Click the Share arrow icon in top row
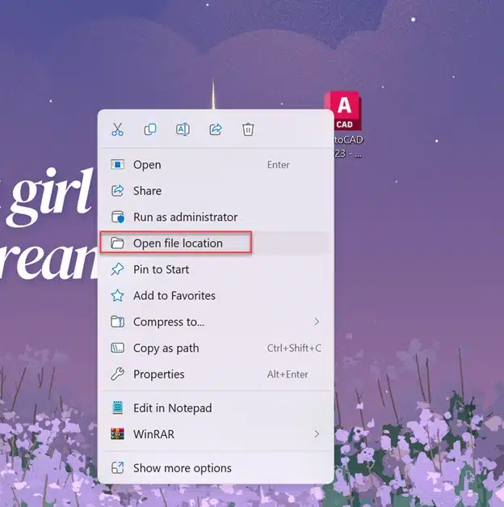This screenshot has width=504, height=507. click(x=216, y=129)
